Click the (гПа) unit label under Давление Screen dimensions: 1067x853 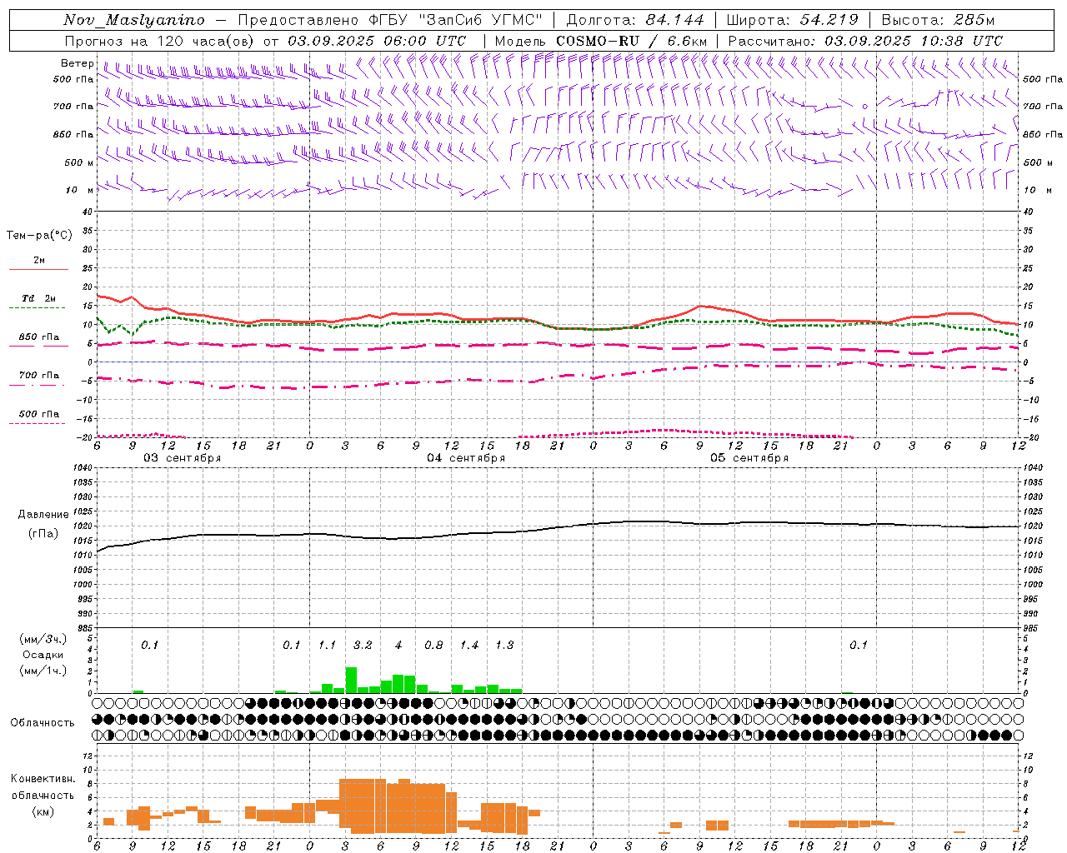(45, 534)
